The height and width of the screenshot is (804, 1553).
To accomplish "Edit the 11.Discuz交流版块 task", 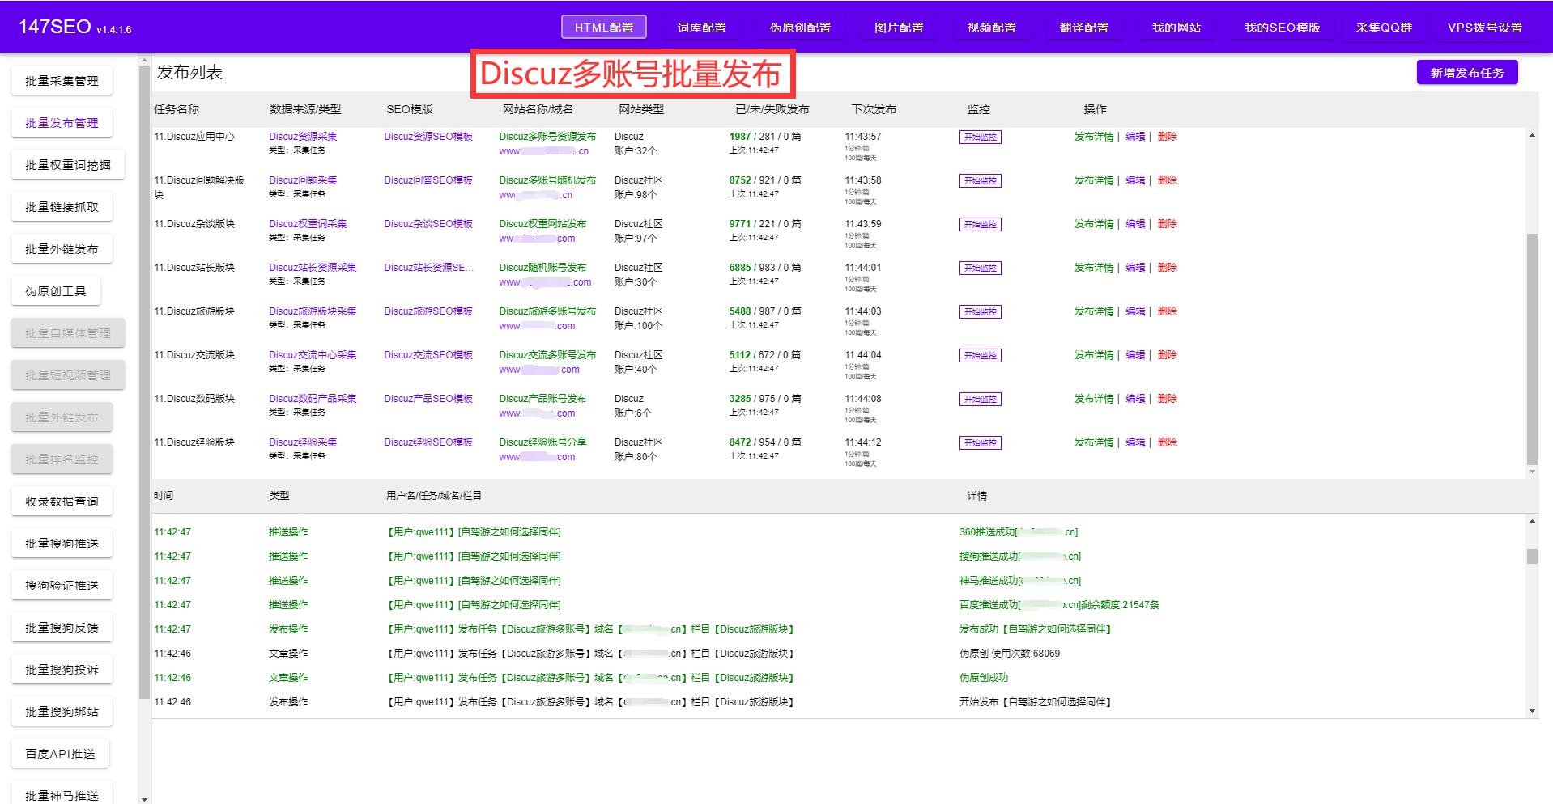I will [1135, 355].
